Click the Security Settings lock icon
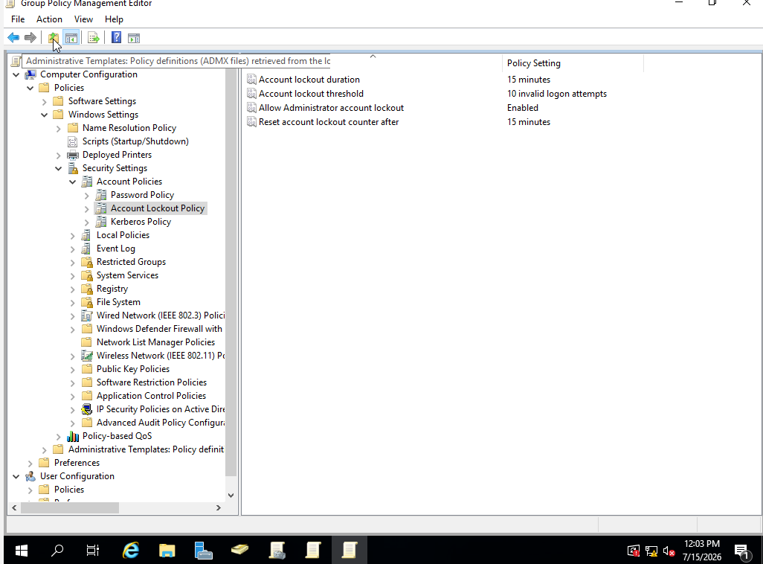The width and height of the screenshot is (763, 564). pyautogui.click(x=73, y=168)
